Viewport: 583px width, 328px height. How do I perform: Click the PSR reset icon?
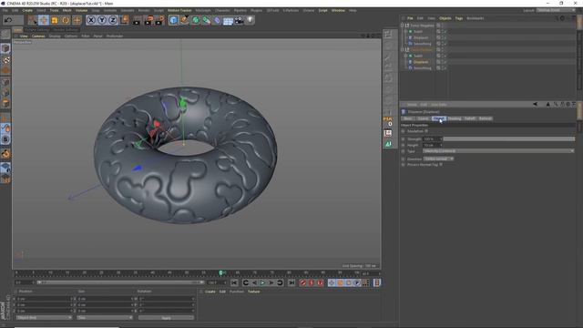click(388, 121)
